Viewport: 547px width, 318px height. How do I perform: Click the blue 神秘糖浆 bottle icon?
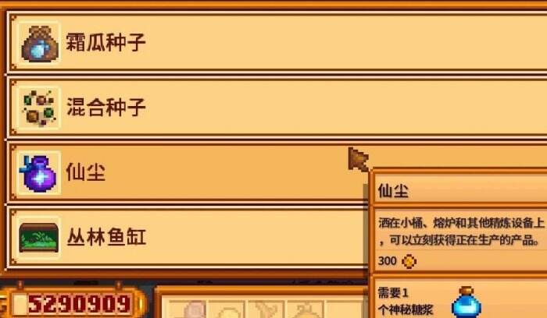tap(466, 302)
